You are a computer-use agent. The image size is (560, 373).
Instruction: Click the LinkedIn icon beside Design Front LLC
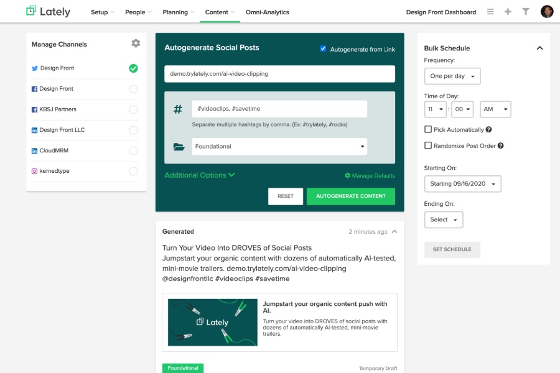(34, 131)
